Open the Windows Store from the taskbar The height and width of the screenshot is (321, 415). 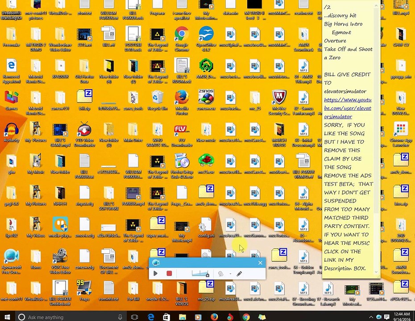point(166,317)
